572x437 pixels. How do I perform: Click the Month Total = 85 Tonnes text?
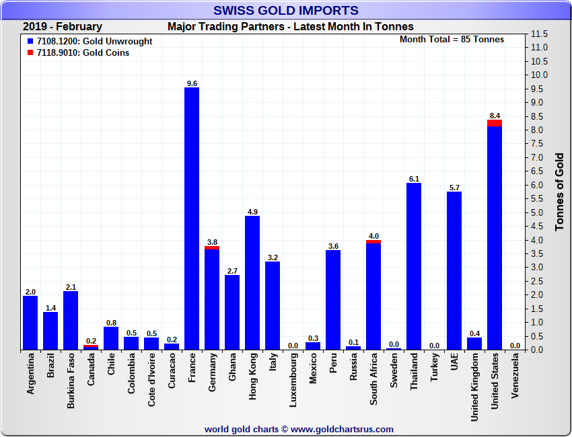(x=452, y=40)
